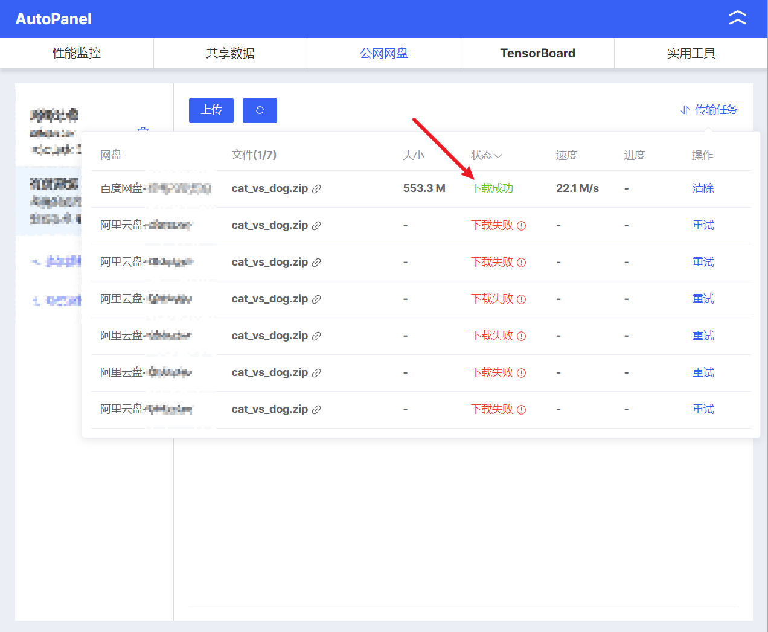This screenshot has height=632, width=768.
Task: Switch to the 性能监控 tab
Action: [77, 53]
